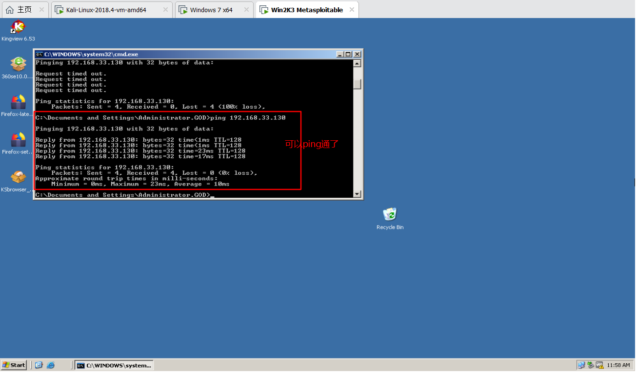Image resolution: width=636 pixels, height=374 pixels.
Task: Click the 'Lost = 4 (100% loss)' line
Action: pyautogui.click(x=158, y=107)
